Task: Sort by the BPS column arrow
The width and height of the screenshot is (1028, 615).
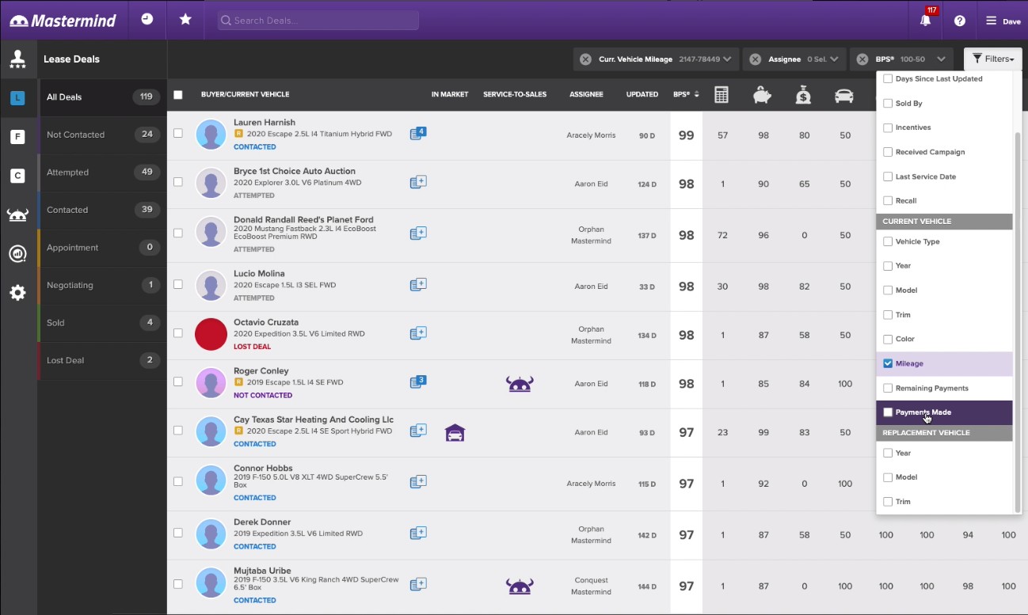Action: 697,95
